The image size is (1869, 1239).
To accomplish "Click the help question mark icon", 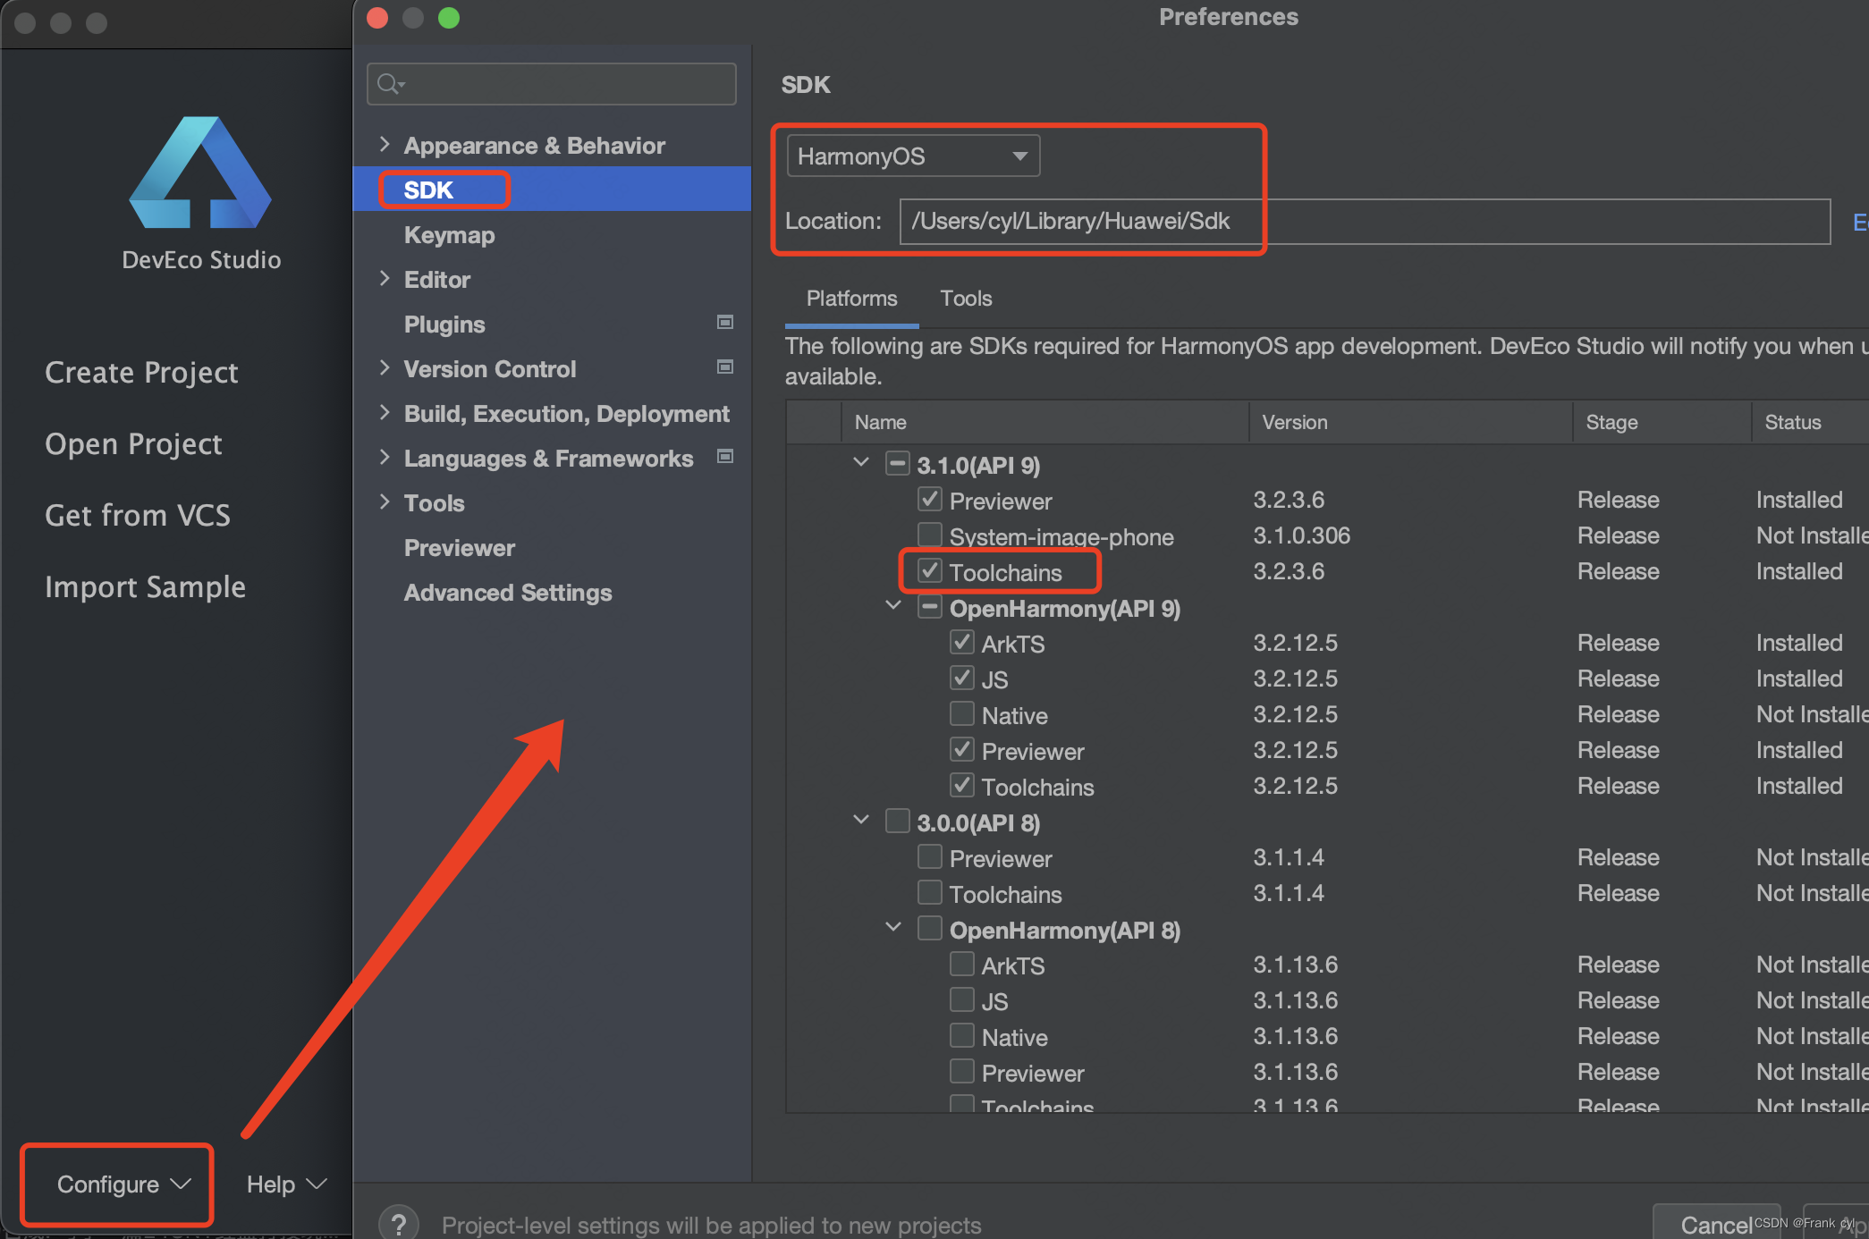I will tap(399, 1223).
